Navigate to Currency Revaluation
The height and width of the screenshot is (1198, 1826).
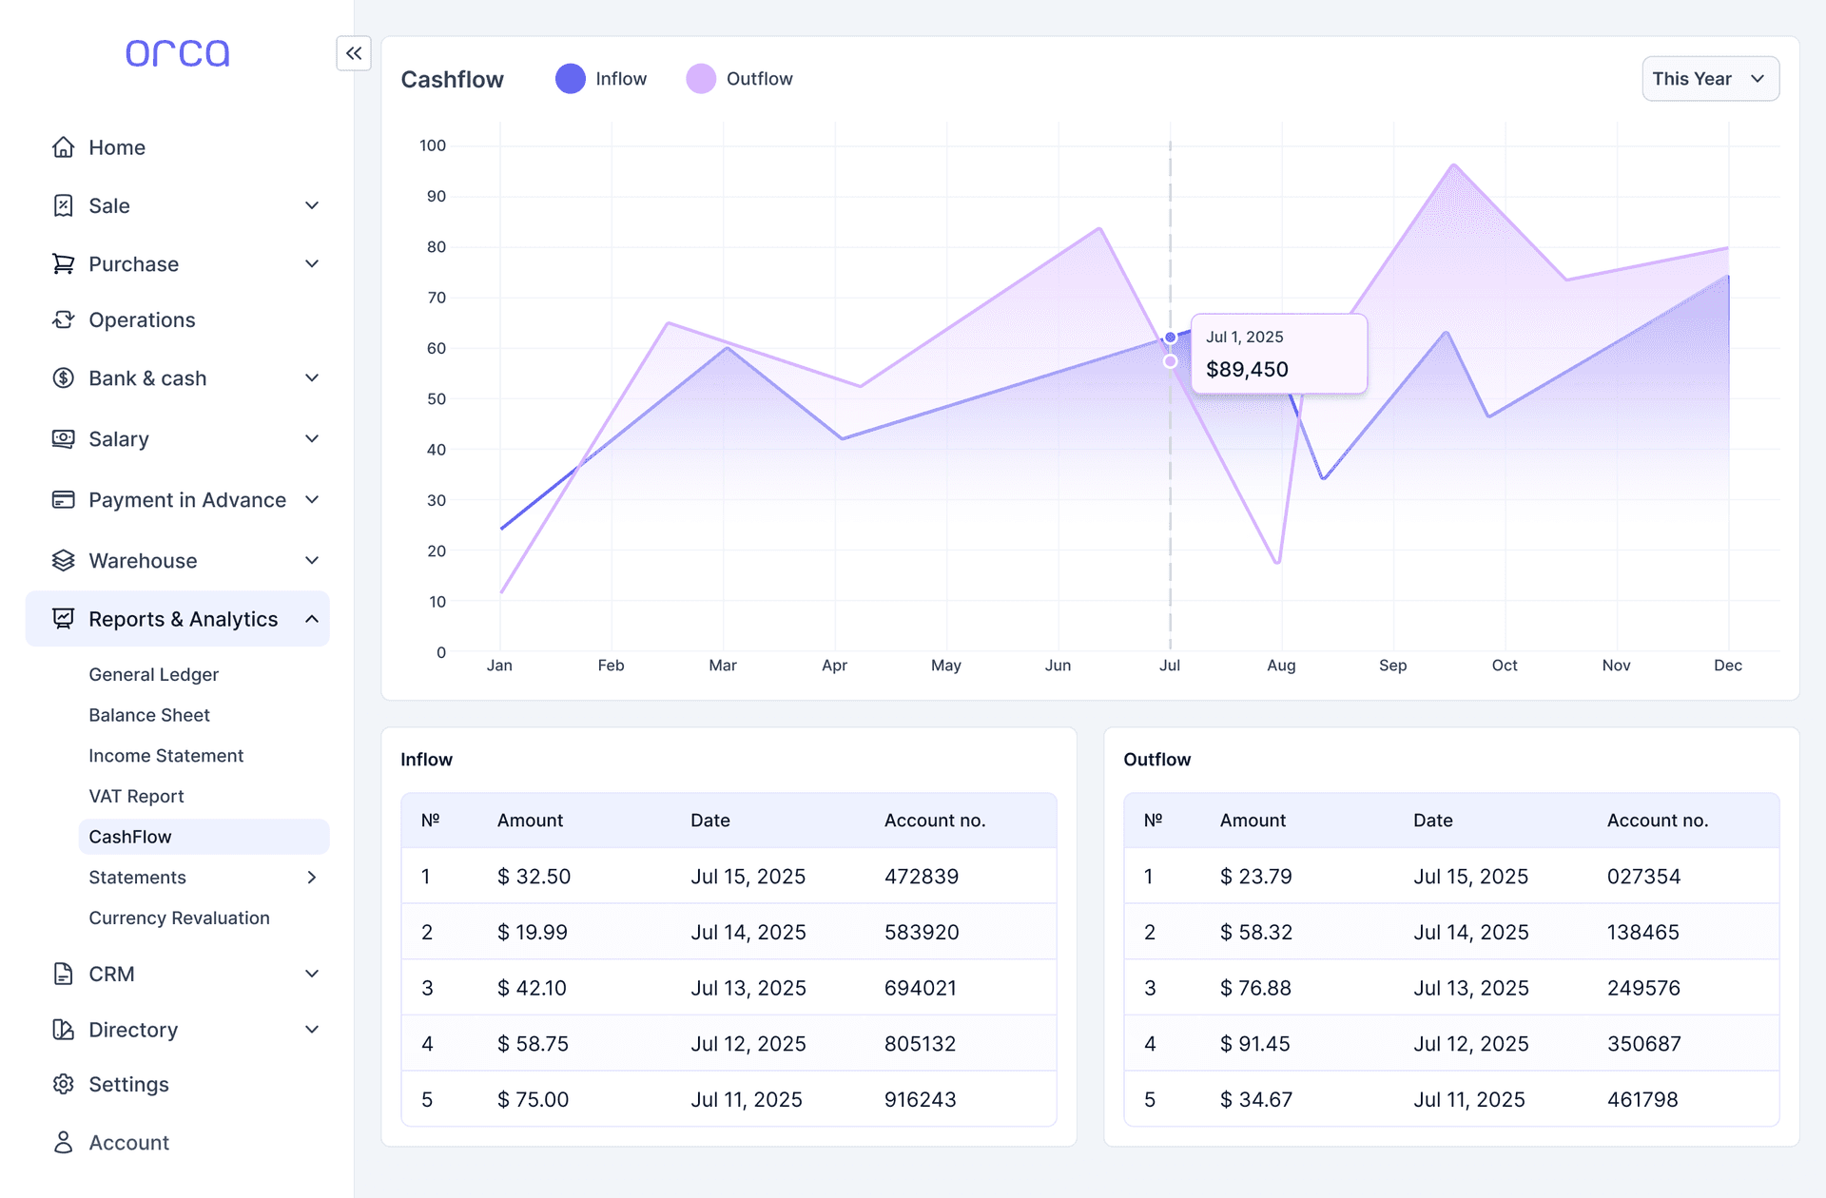(x=179, y=918)
